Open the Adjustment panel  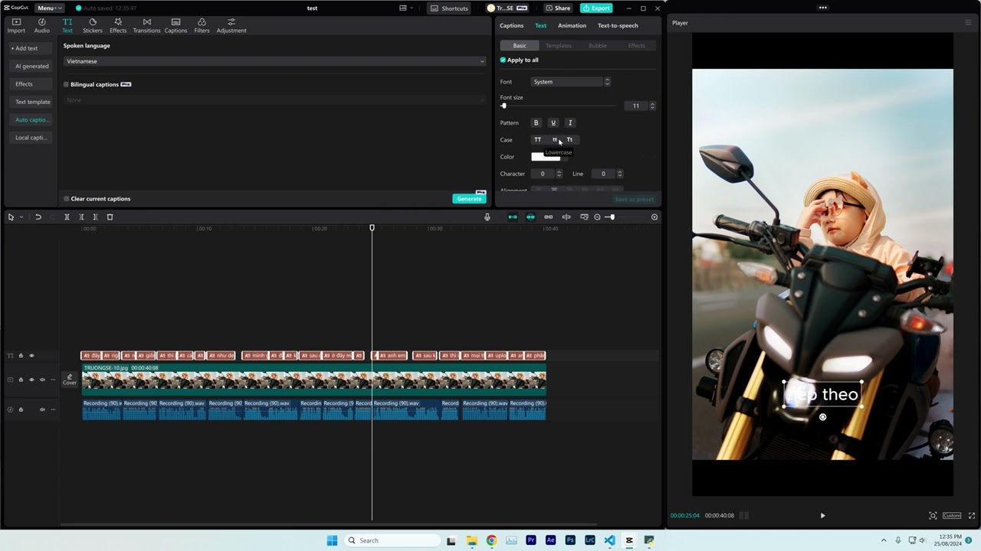pos(231,26)
